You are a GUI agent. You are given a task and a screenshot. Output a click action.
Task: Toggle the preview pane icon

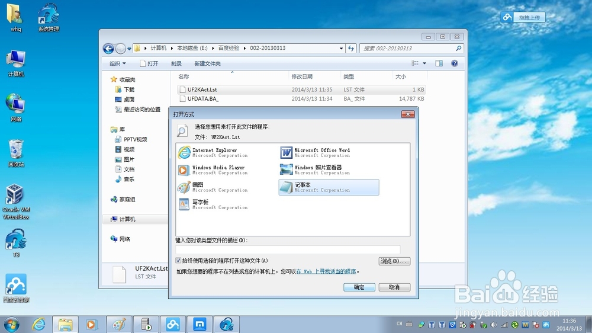point(439,63)
